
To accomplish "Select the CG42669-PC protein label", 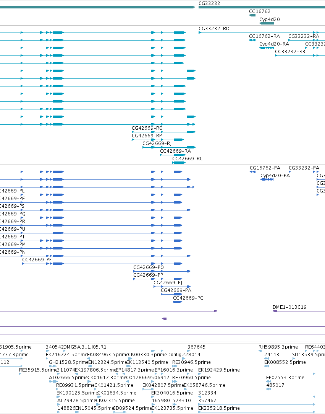I will click(x=188, y=298).
